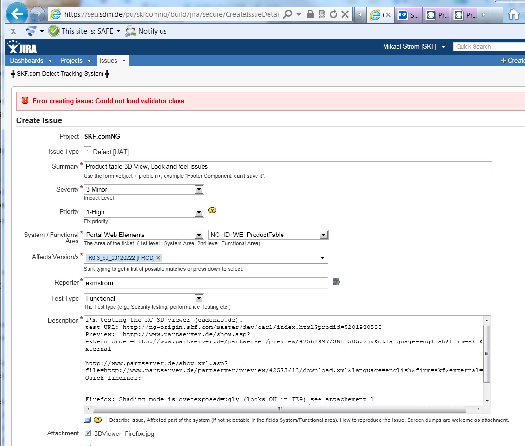Click the Create button in JIRA header
Viewport: 525px width, 446px height.
point(513,61)
